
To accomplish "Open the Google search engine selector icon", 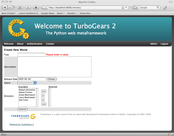I will pyautogui.click(x=135, y=8).
